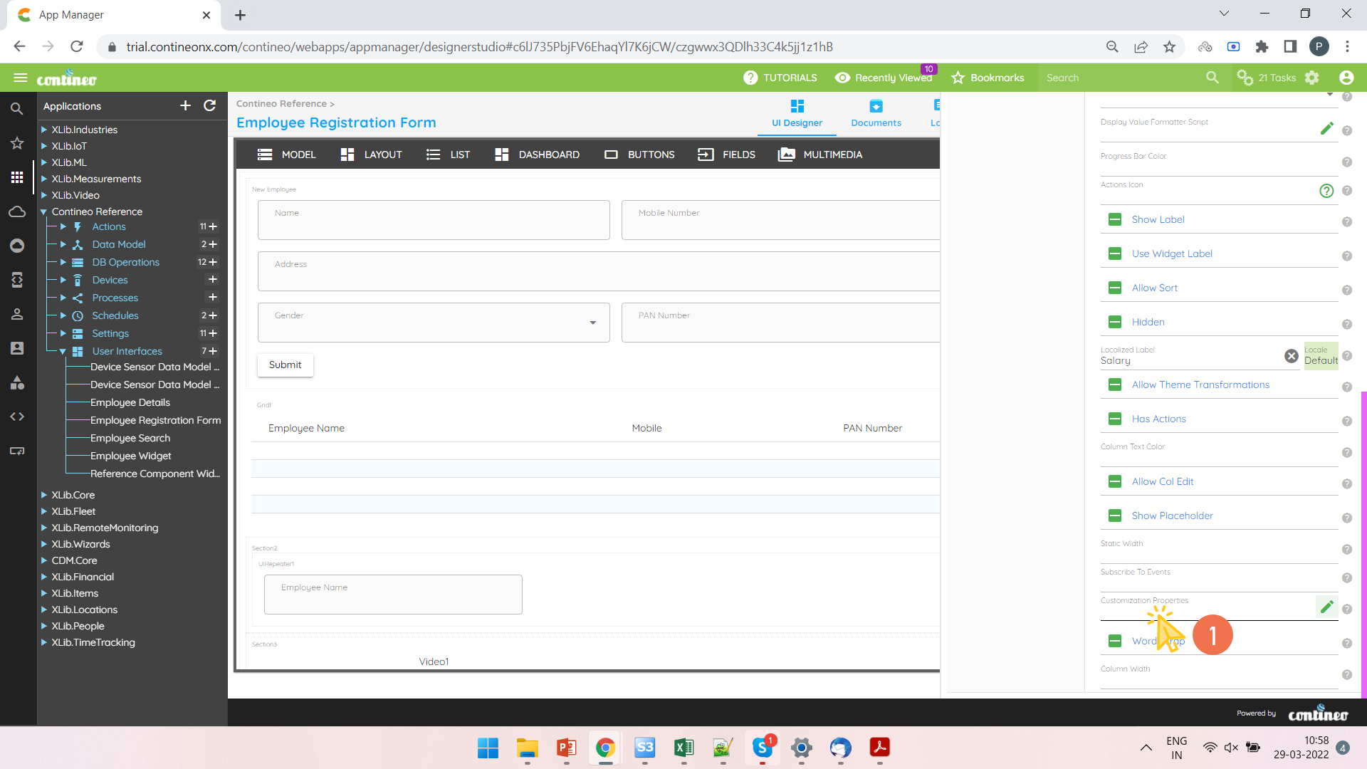Clear the Localized Label Salary value
Viewport: 1367px width, 769px height.
pos(1291,356)
